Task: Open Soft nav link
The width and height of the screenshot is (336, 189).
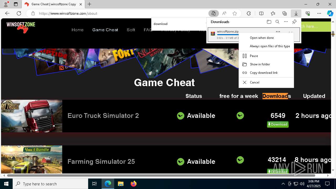Action: pyautogui.click(x=131, y=30)
